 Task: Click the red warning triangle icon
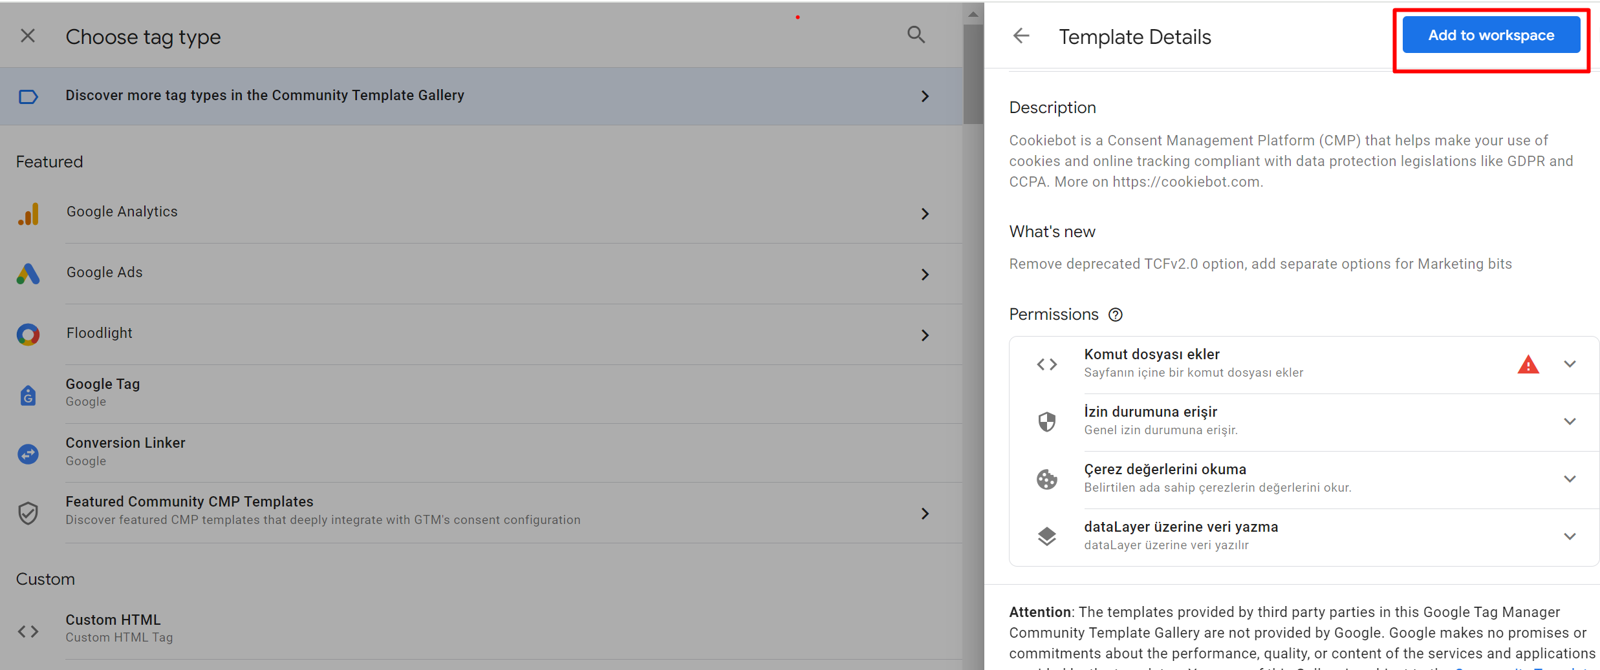[1528, 365]
